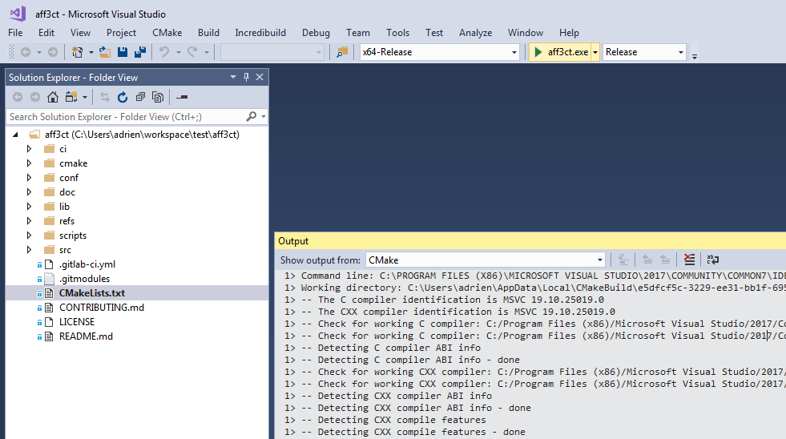The width and height of the screenshot is (786, 439).
Task: Refresh Solution Explorer folder view
Action: click(x=123, y=97)
